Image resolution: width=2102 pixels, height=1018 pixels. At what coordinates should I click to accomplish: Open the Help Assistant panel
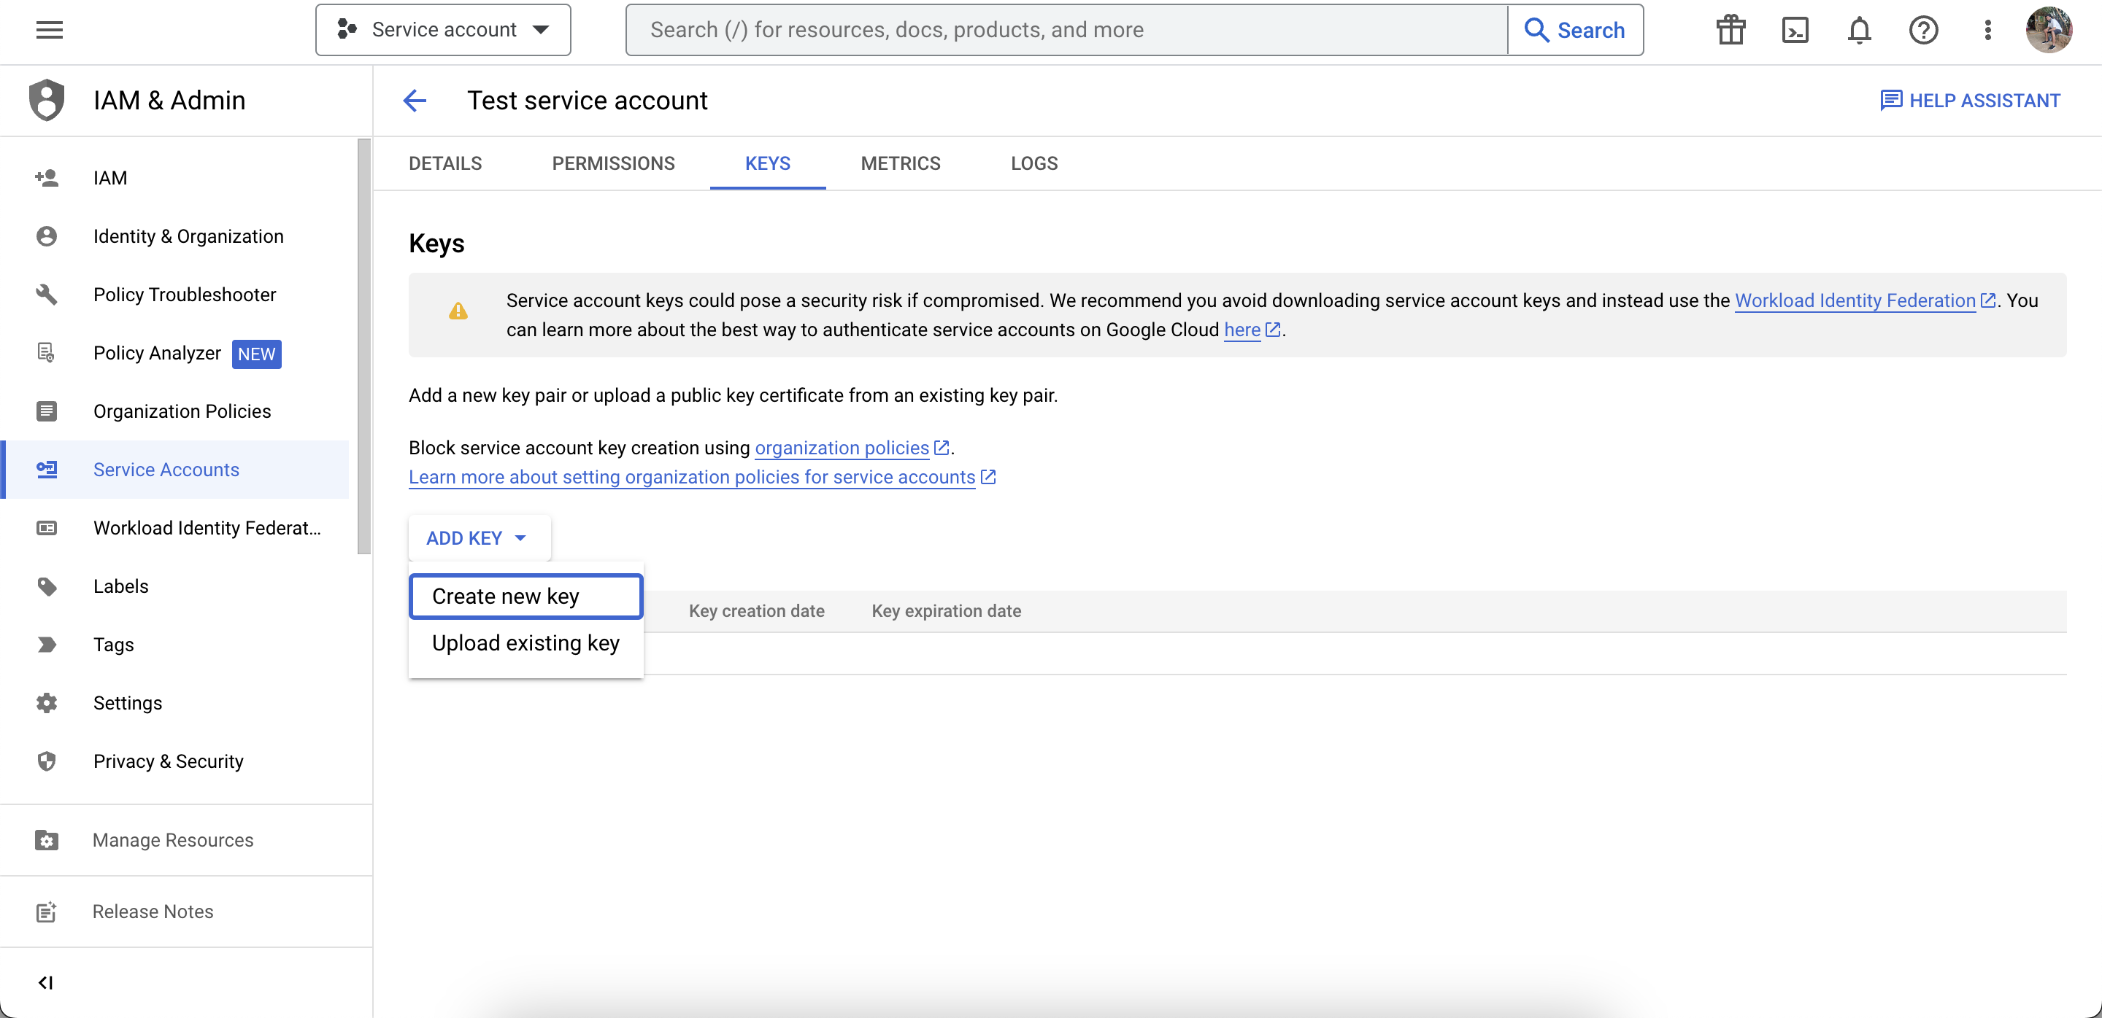click(1971, 100)
